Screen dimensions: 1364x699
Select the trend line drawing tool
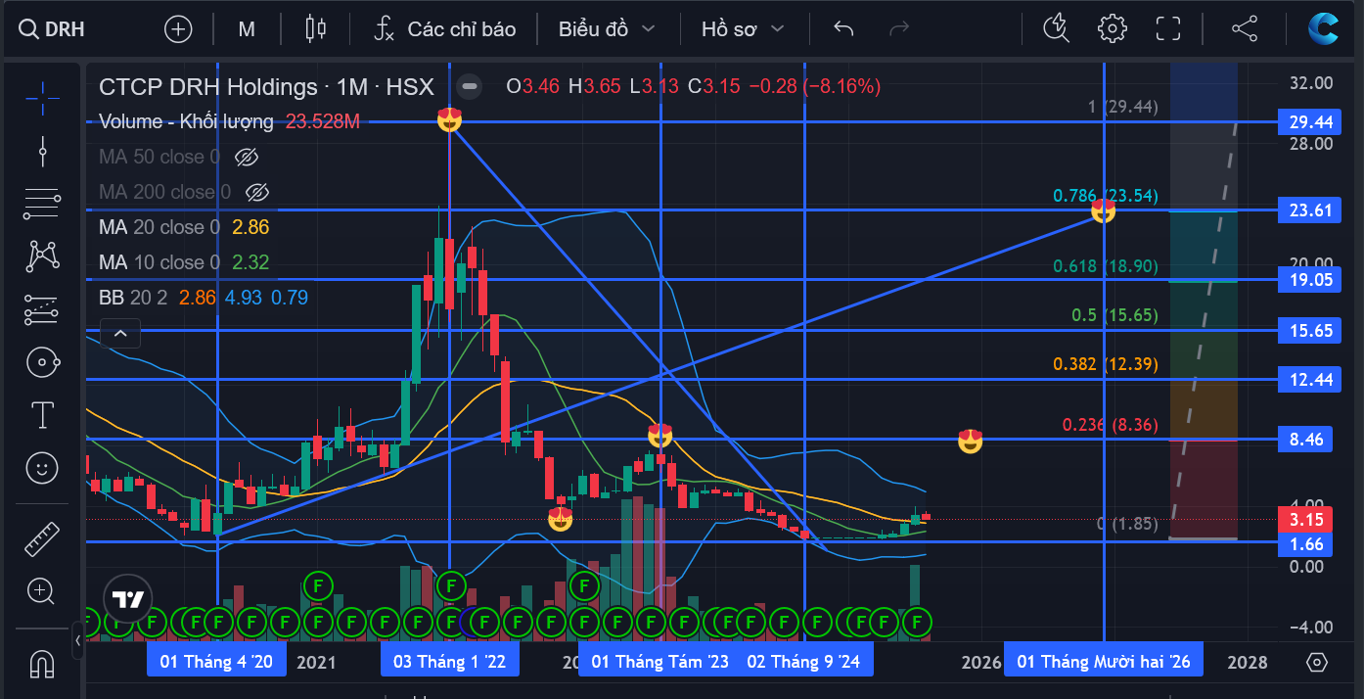click(x=42, y=150)
